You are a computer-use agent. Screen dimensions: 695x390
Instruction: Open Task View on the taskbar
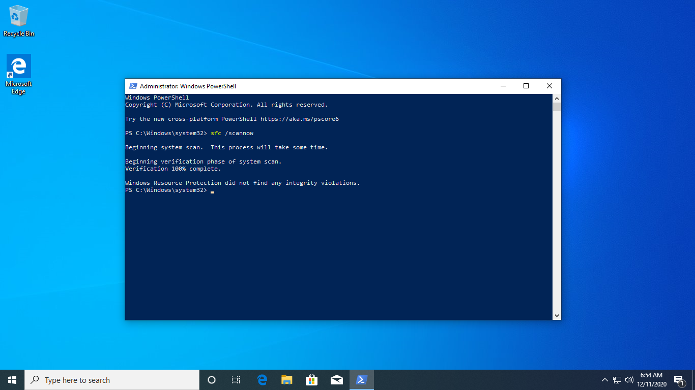click(x=236, y=380)
